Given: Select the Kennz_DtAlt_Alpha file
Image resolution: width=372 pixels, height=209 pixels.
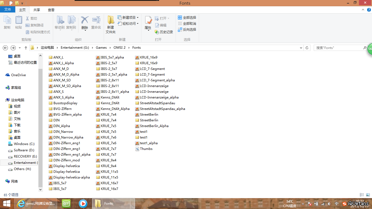Looking at the screenshot, I should pyautogui.click(x=113, y=109).
